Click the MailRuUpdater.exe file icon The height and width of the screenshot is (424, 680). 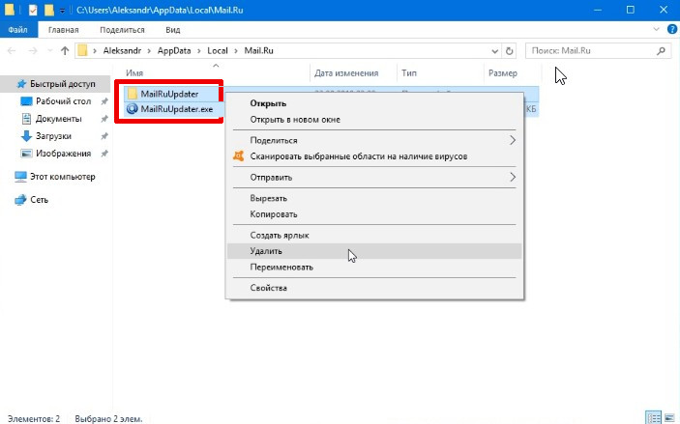[132, 109]
